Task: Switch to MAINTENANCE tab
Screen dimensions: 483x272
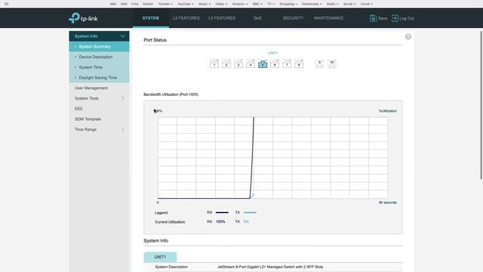Action: 329,18
